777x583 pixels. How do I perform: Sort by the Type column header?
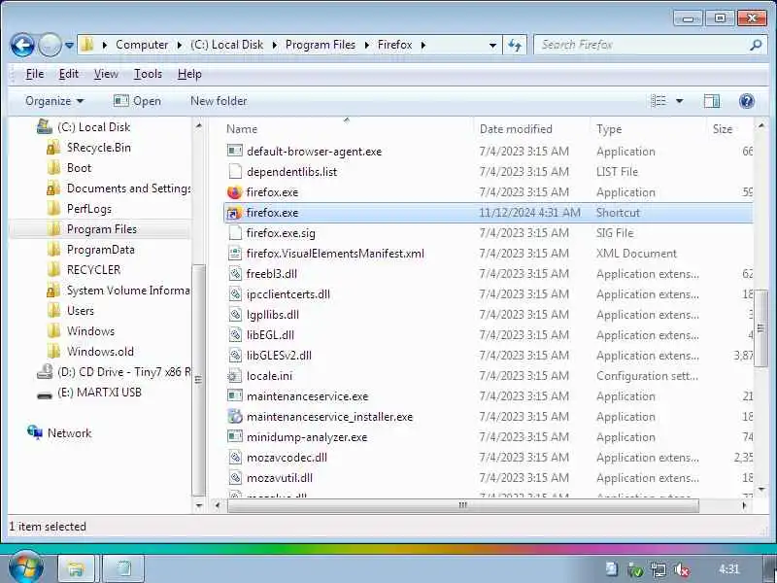pyautogui.click(x=609, y=129)
